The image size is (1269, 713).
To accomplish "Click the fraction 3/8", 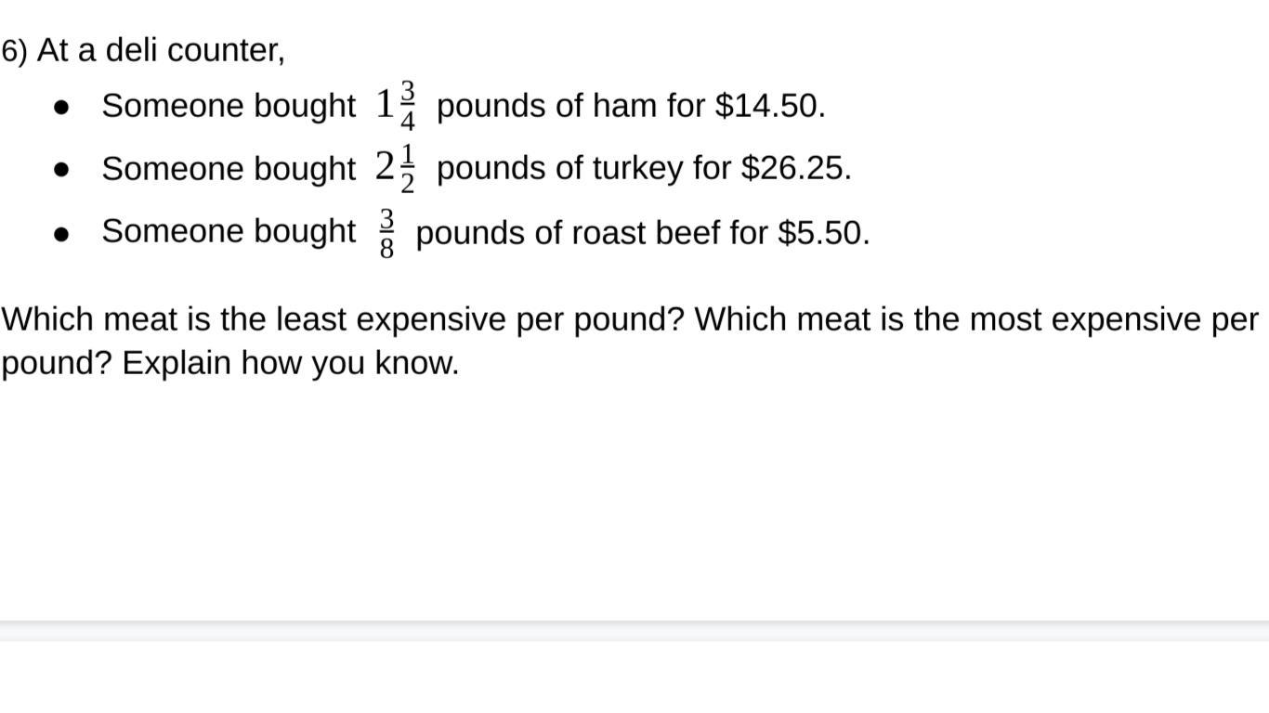I will click(x=386, y=232).
